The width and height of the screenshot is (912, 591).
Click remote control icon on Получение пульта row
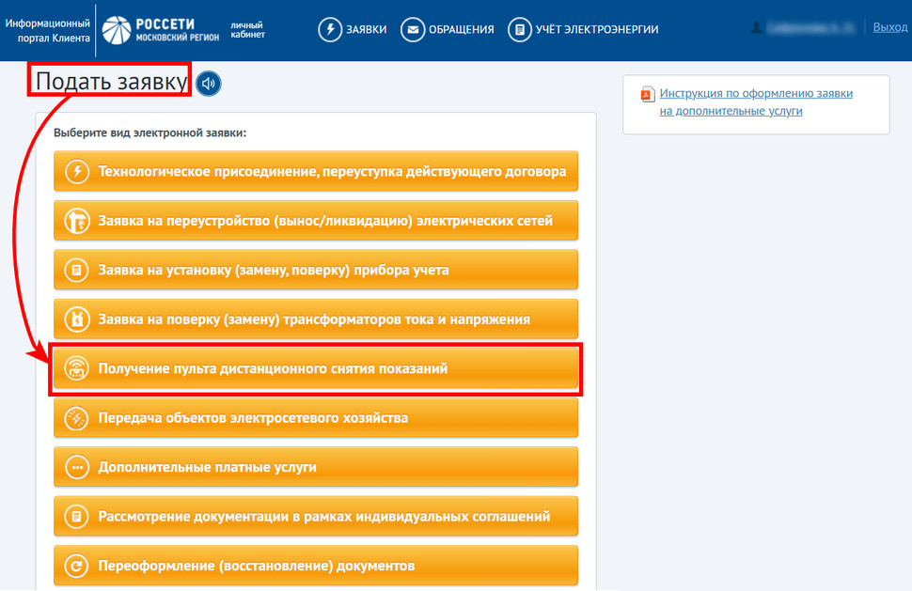click(x=77, y=368)
